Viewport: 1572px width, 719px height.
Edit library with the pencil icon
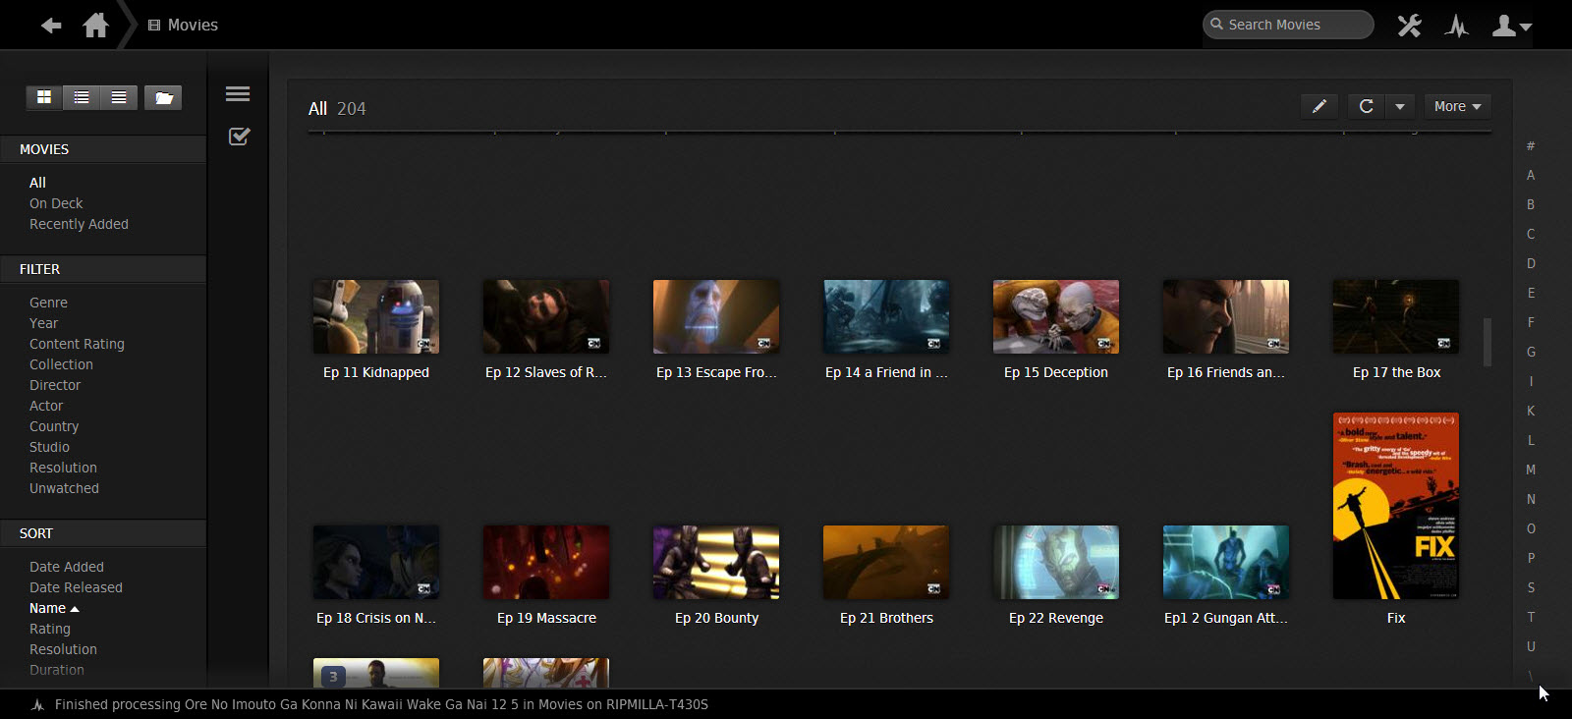coord(1319,106)
